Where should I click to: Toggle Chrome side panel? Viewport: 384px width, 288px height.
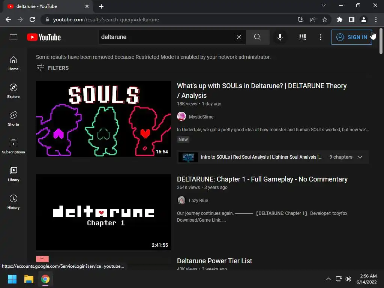(x=352, y=19)
